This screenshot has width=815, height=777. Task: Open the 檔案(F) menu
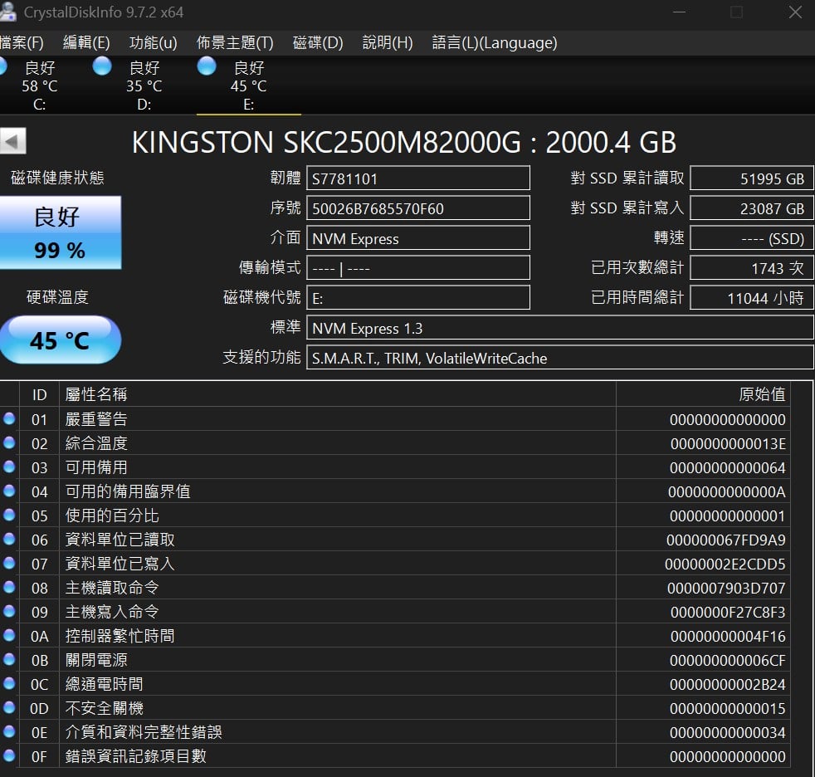[x=22, y=42]
